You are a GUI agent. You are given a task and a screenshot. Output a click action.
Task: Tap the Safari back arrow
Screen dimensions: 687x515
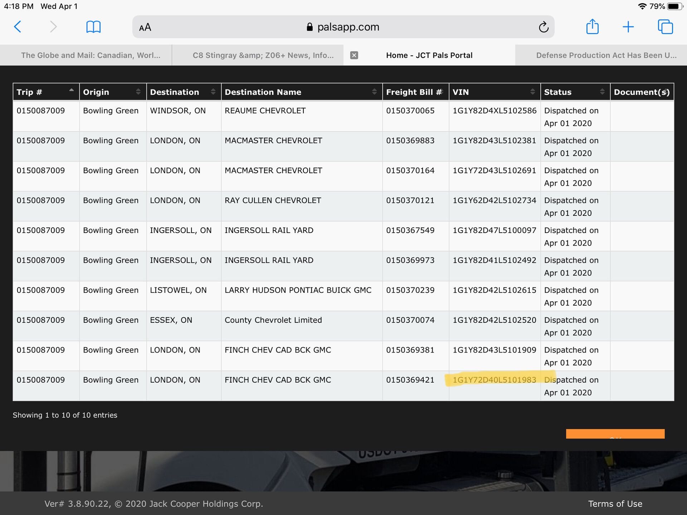(x=18, y=27)
